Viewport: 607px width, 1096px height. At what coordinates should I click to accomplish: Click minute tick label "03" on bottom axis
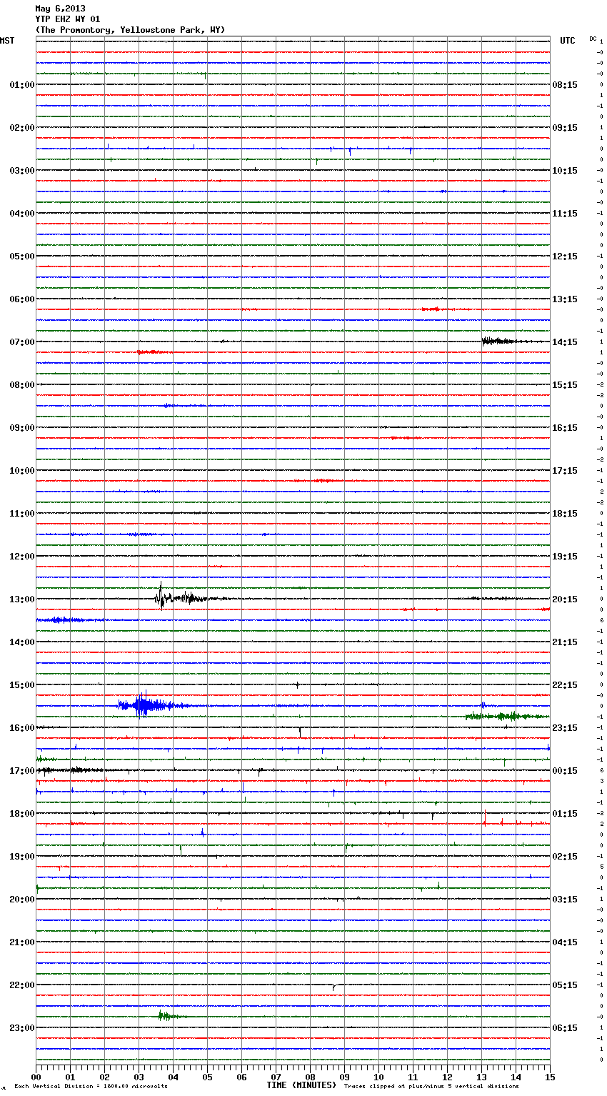[x=139, y=1077]
